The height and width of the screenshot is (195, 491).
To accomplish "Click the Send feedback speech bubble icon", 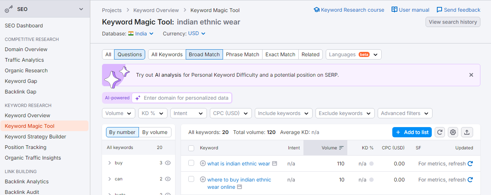I will click(x=439, y=10).
